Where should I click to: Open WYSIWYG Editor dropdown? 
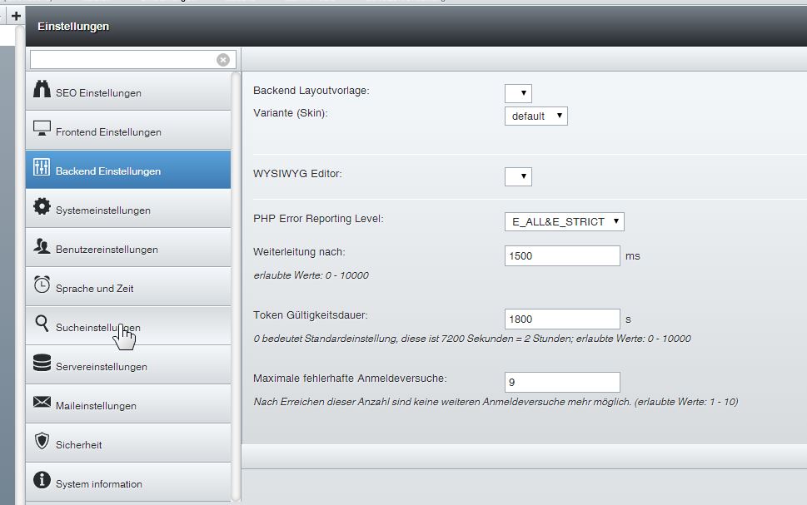point(518,176)
